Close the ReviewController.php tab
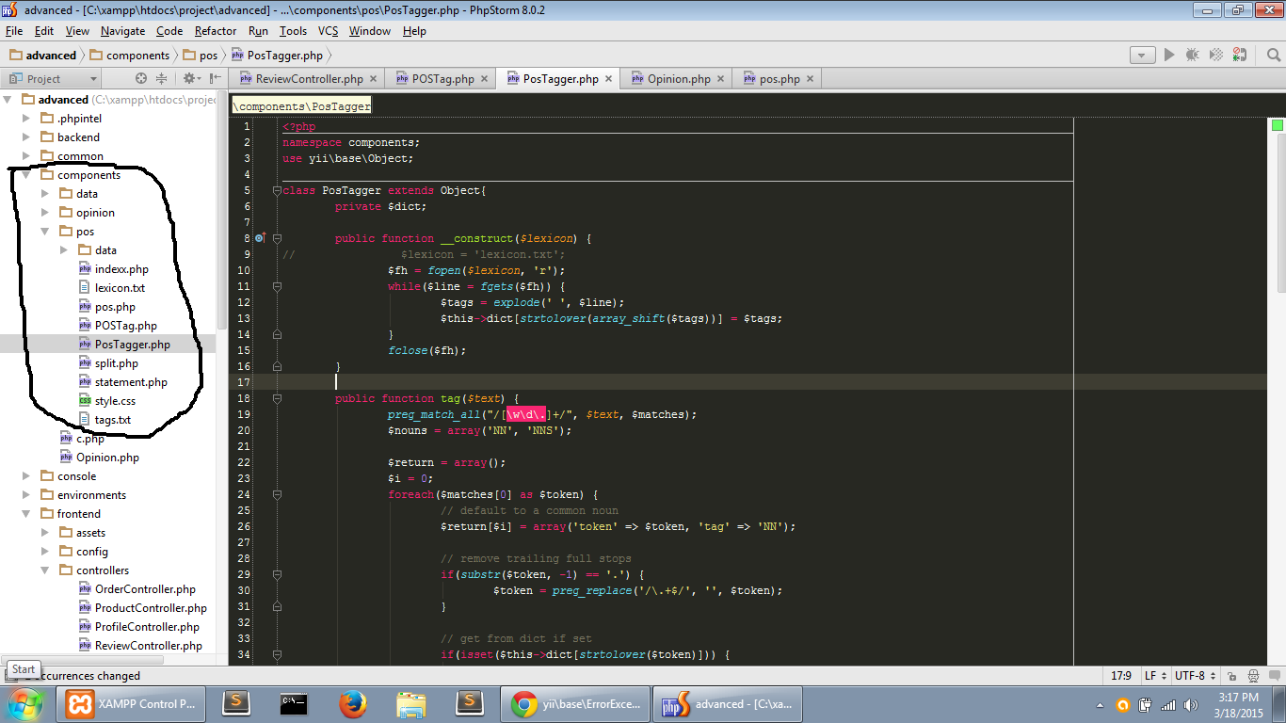1286x723 pixels. pyautogui.click(x=373, y=79)
